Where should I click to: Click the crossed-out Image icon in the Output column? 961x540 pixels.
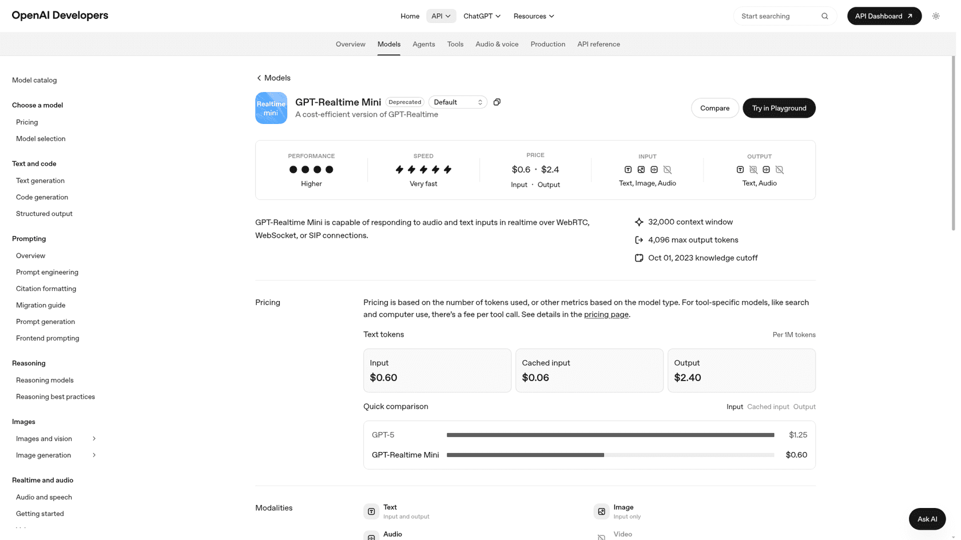[753, 170]
